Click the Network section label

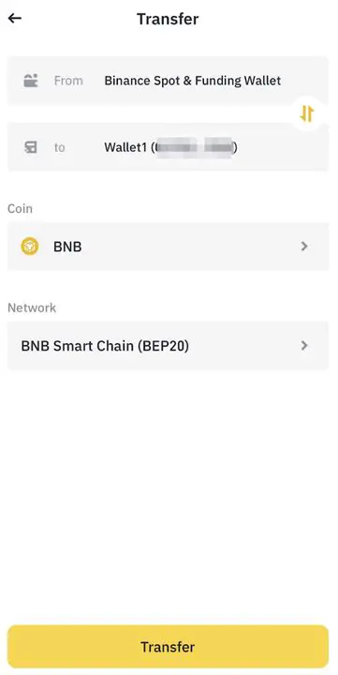(x=32, y=307)
